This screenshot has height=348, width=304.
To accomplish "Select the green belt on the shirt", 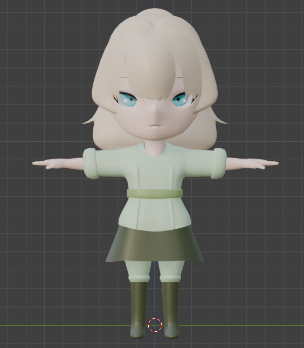I will click(155, 194).
